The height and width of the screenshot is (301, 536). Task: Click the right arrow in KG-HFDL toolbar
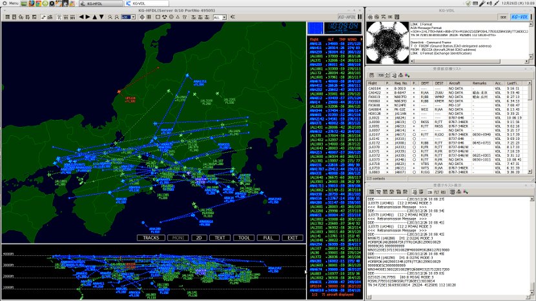point(88,17)
